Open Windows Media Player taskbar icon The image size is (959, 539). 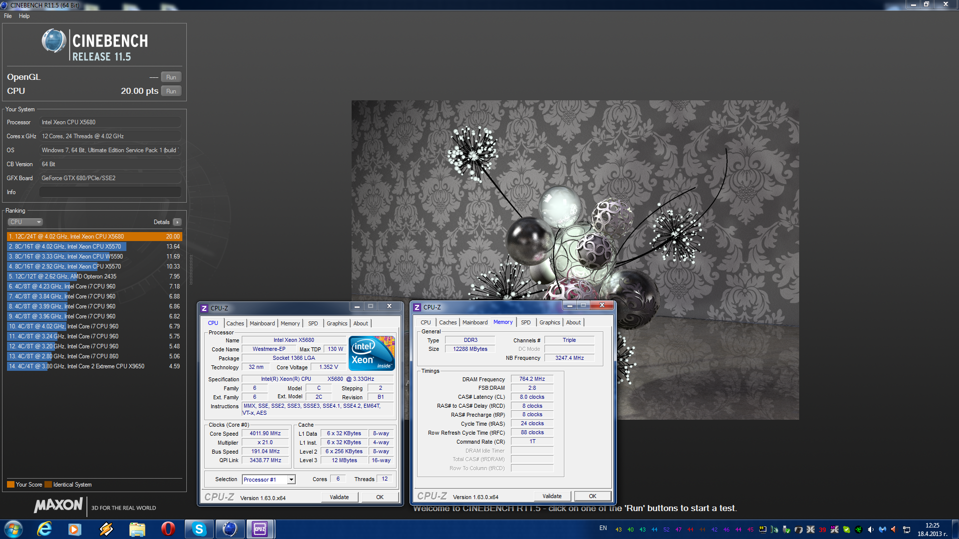click(75, 529)
